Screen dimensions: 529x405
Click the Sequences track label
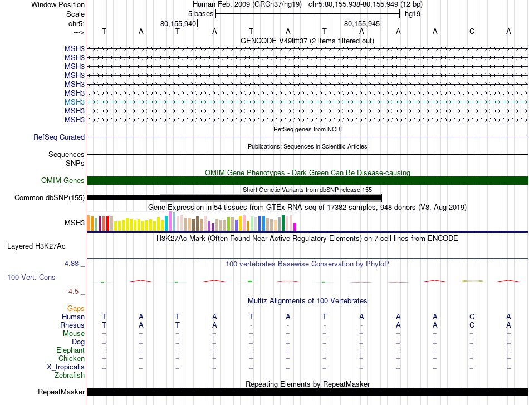point(66,154)
